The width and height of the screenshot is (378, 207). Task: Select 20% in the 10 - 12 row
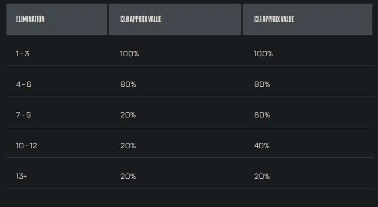[x=128, y=146]
